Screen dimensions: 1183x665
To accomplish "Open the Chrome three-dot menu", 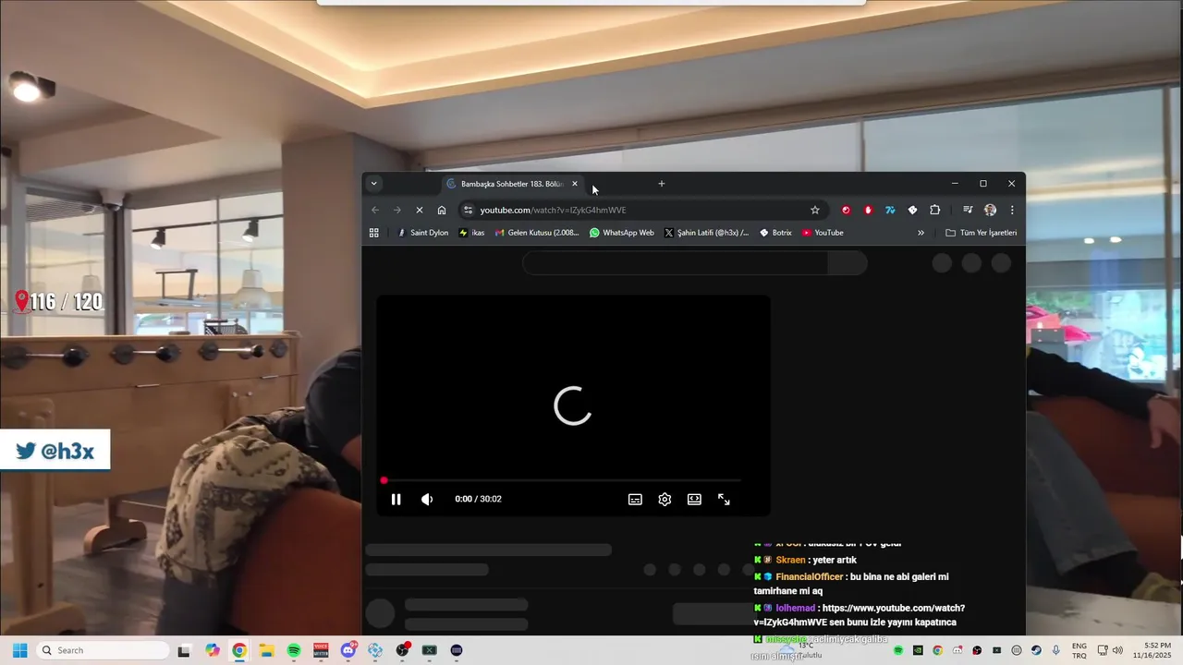I will pyautogui.click(x=1012, y=210).
